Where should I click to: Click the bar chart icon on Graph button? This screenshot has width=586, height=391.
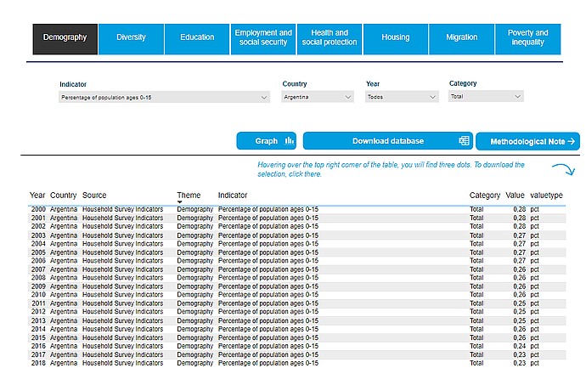(290, 141)
